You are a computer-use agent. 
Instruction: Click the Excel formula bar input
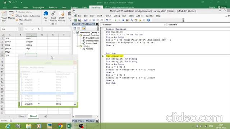point(56,29)
